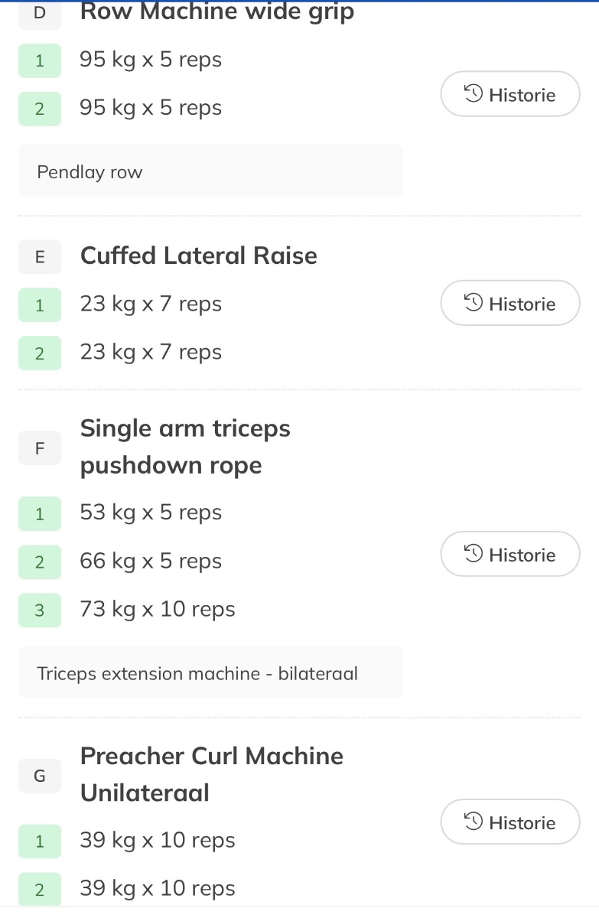Toggle set 2 of Cuffed Lateral Raise
The width and height of the screenshot is (599, 918).
(40, 353)
